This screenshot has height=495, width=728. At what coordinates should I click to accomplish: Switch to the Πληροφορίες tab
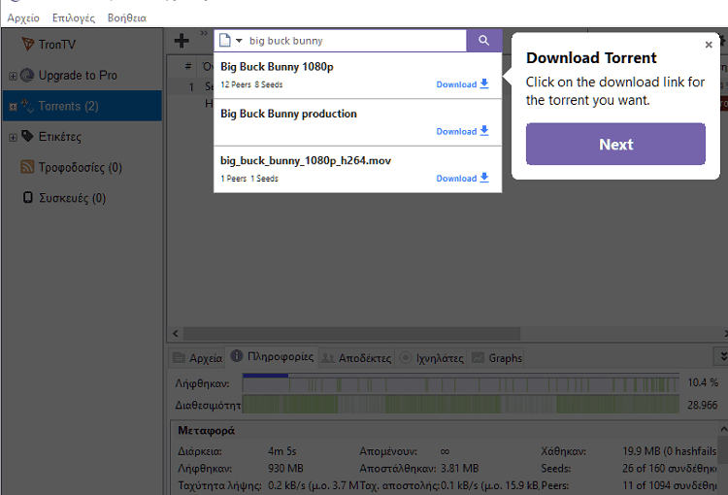click(x=272, y=356)
